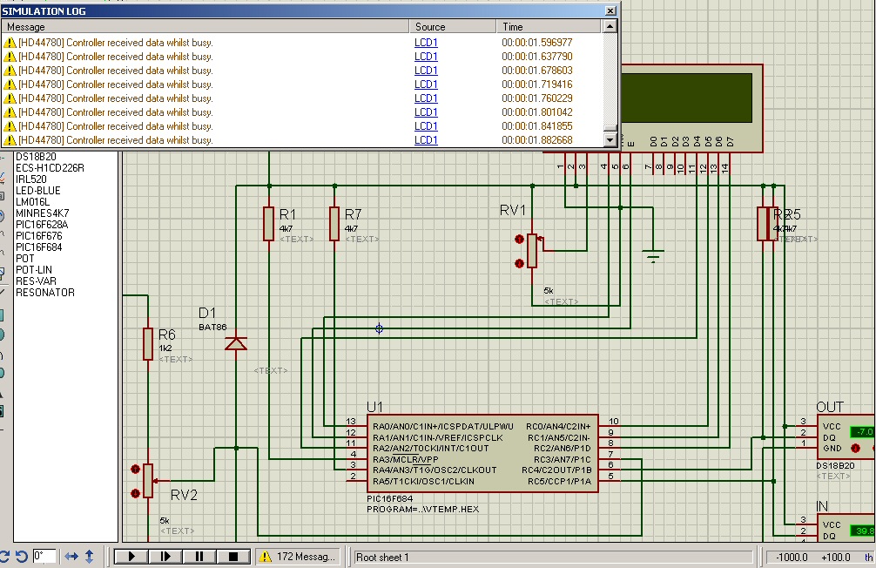
Task: Stop the simulation
Action: (x=232, y=557)
